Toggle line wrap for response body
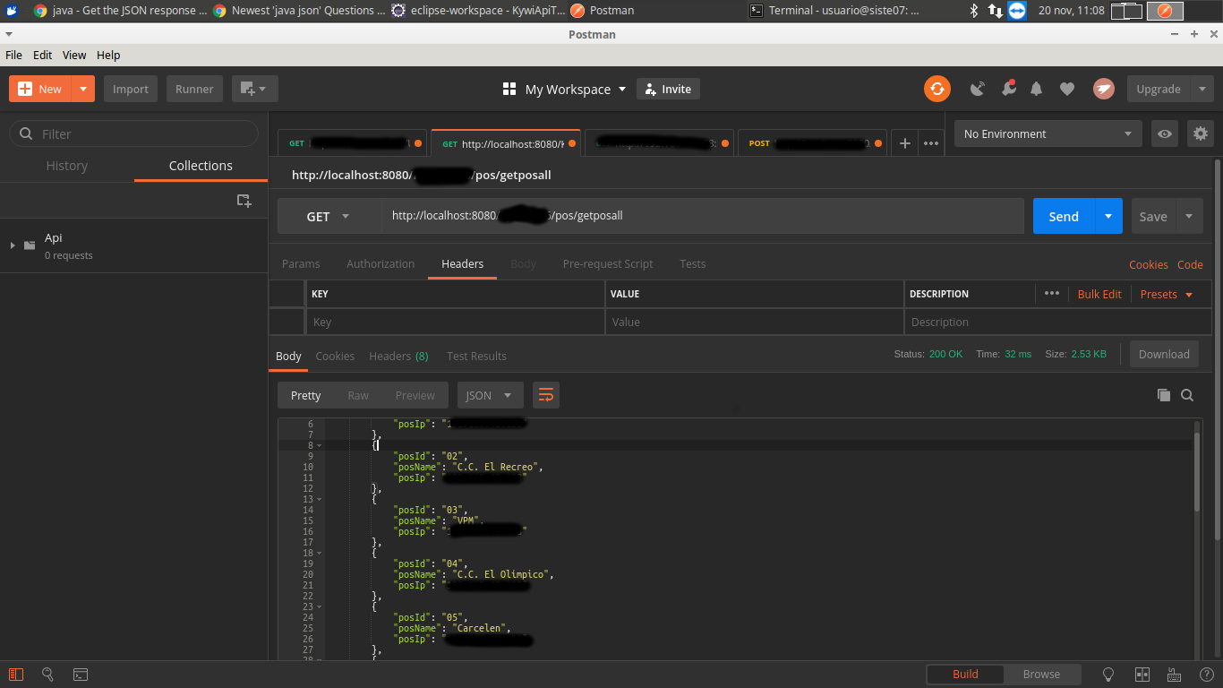This screenshot has width=1223, height=688. 546,395
